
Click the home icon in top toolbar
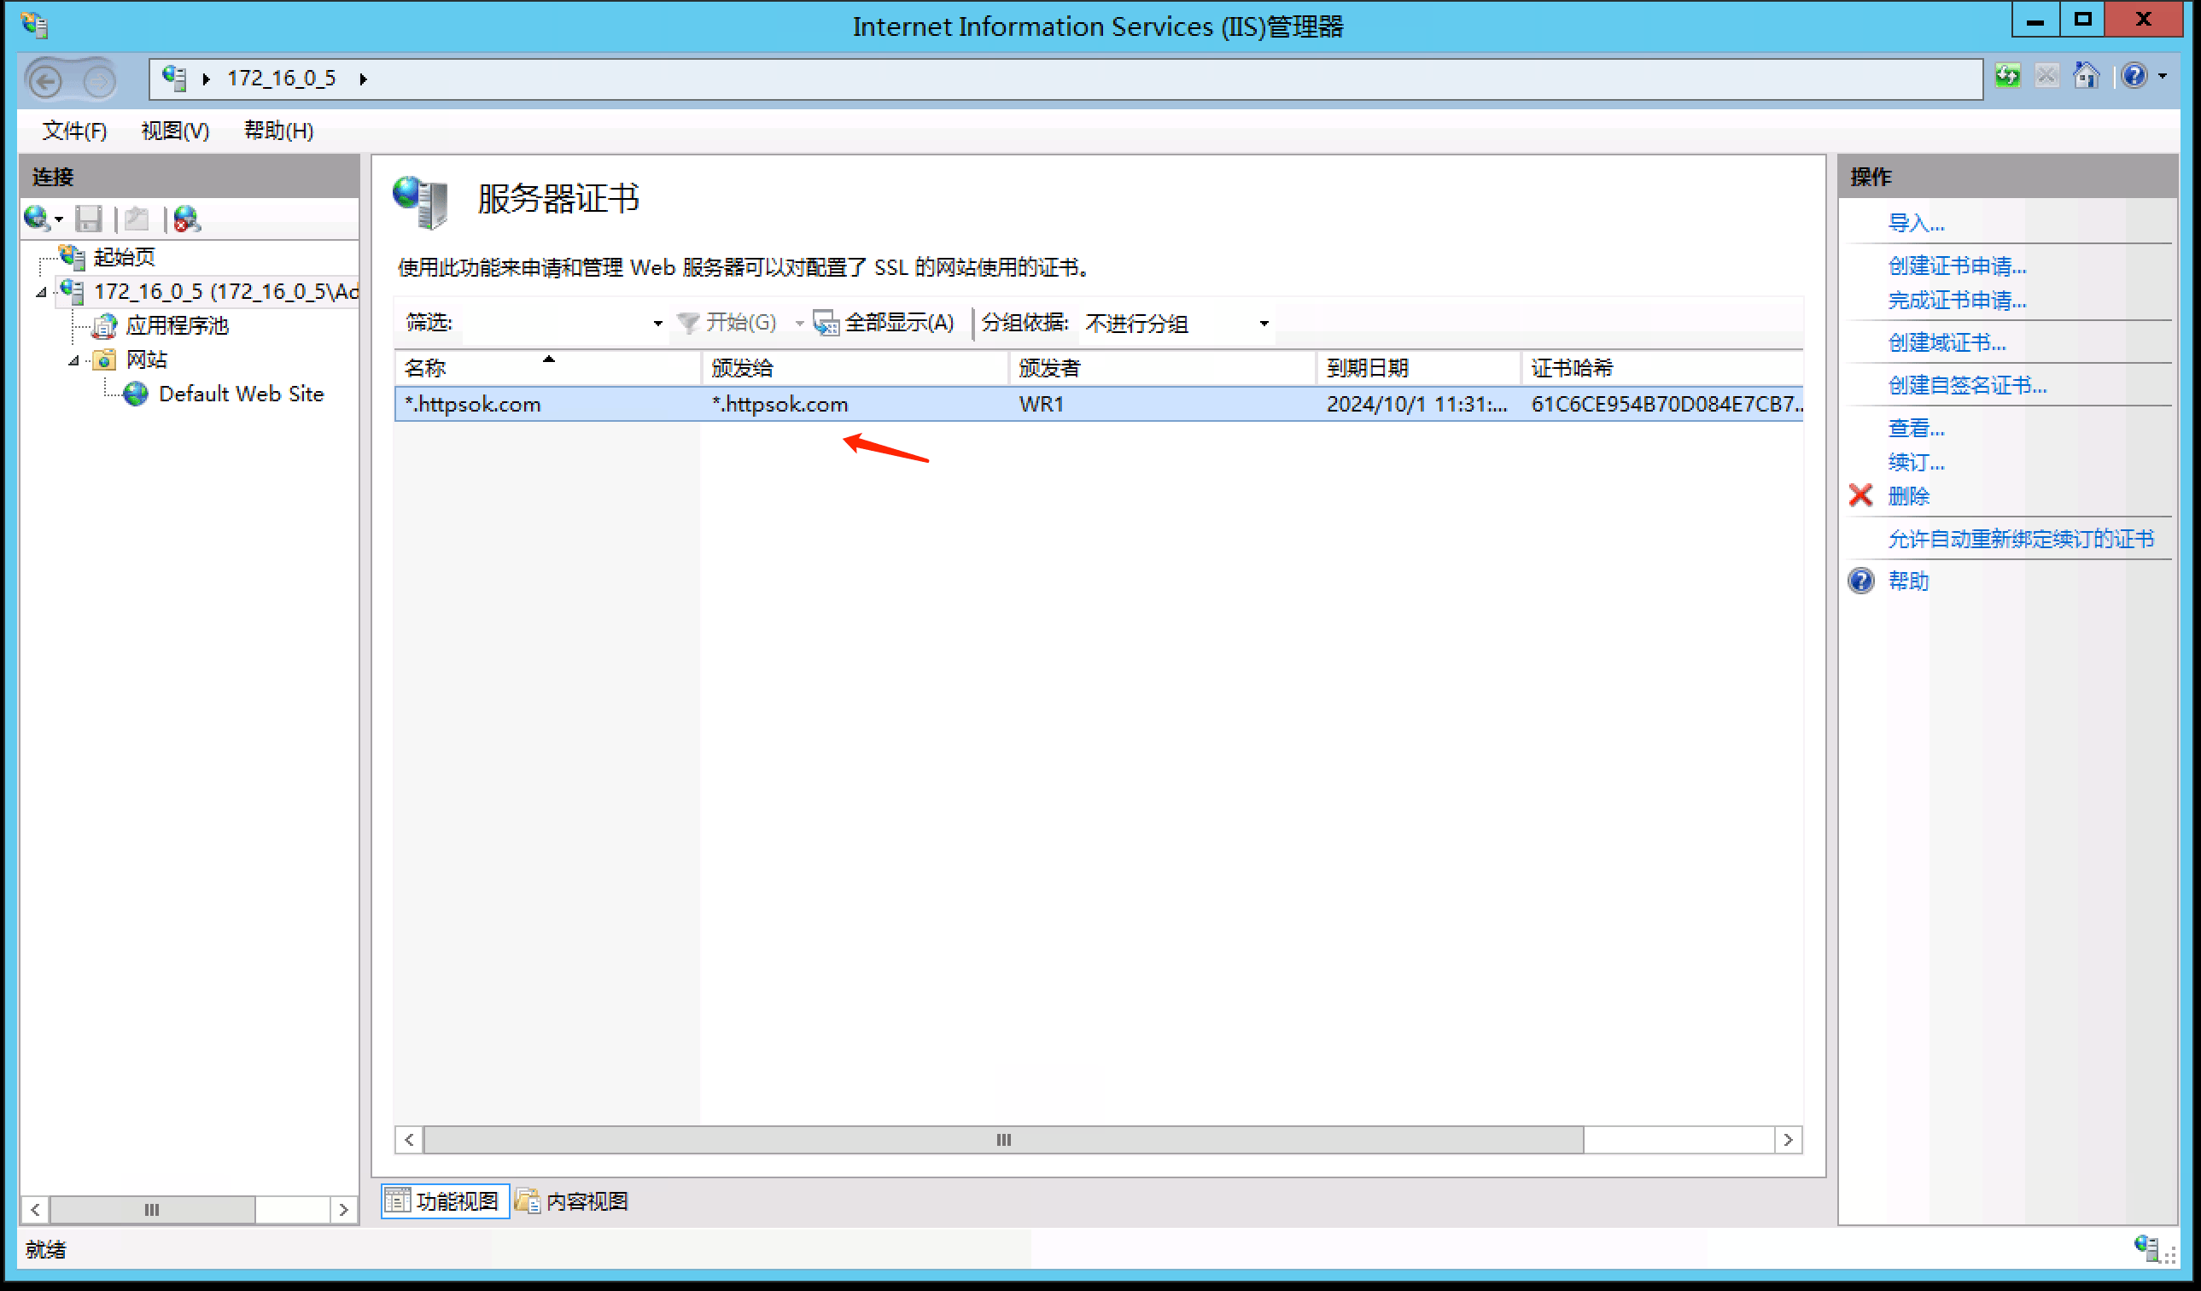[2086, 76]
